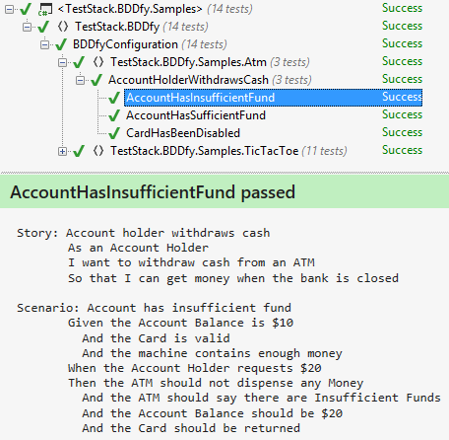
Task: Click the Success status of TicTacToe row
Action: click(402, 150)
